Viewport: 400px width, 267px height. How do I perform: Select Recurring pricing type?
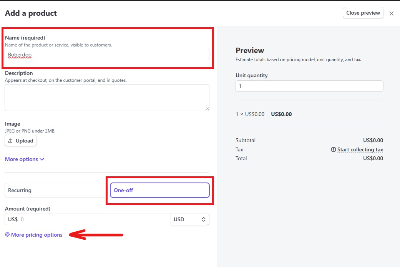[56, 190]
